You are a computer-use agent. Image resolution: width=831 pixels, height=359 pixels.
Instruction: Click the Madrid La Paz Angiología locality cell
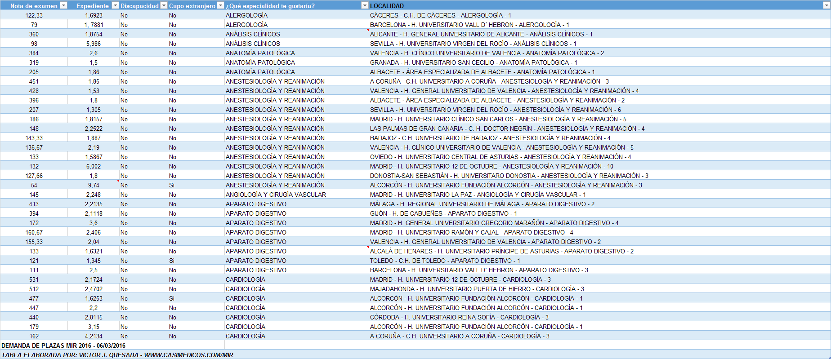click(599, 195)
